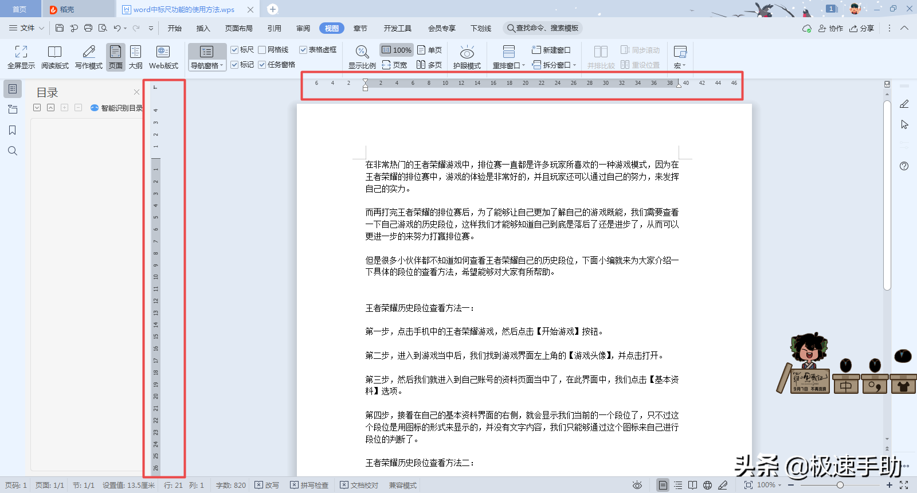This screenshot has width=917, height=493.
Task: Create a New window (新建窗口)
Action: 551,50
